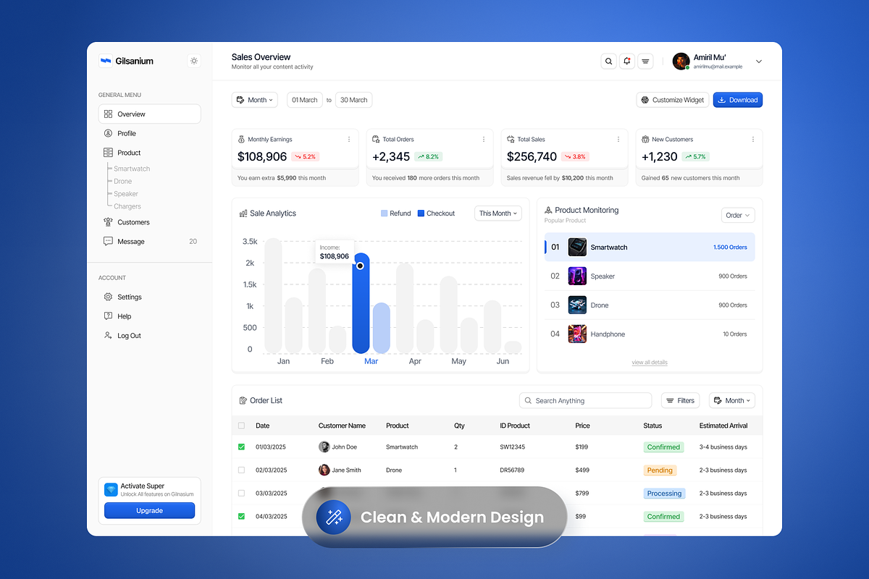869x579 pixels.
Task: Click the Processing status badge
Action: (664, 494)
